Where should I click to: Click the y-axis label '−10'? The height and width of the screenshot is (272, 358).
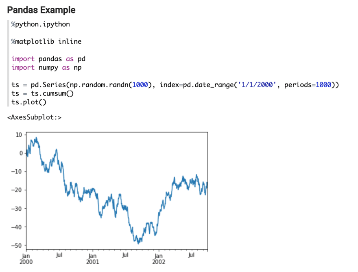[x=17, y=172]
